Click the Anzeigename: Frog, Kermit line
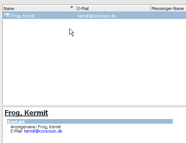 point(36,127)
